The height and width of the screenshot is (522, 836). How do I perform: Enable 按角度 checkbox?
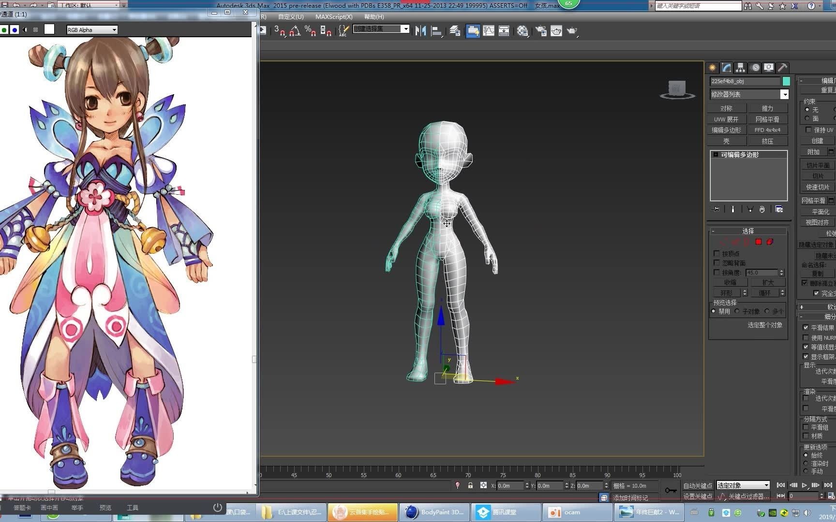(x=717, y=272)
